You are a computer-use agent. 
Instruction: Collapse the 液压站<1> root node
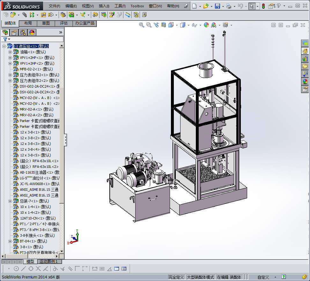(x=4, y=46)
